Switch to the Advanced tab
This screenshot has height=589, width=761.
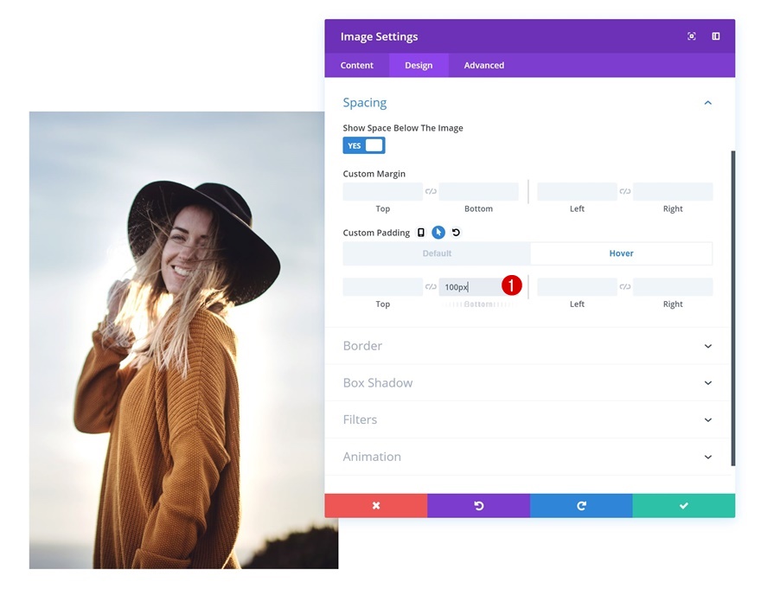(484, 65)
